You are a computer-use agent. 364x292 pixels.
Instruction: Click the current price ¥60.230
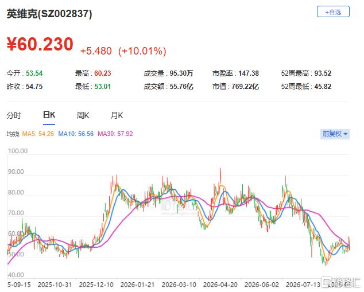click(x=40, y=44)
